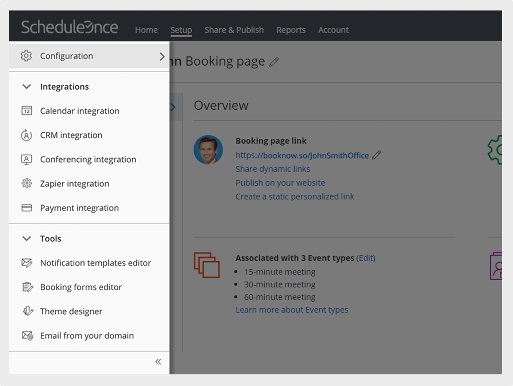Open the Home menu

[x=146, y=30]
